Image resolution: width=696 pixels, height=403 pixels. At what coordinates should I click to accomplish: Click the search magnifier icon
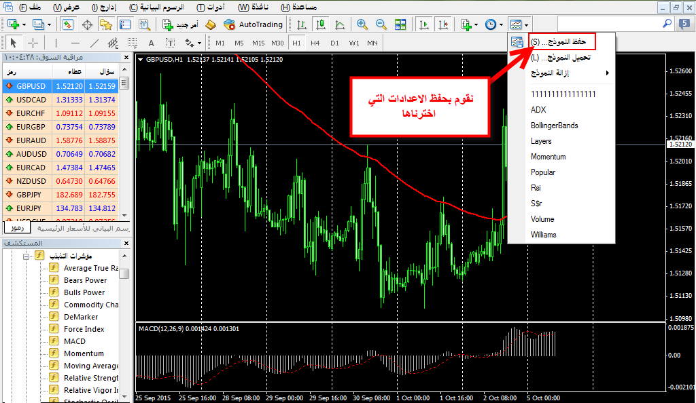pyautogui.click(x=667, y=24)
